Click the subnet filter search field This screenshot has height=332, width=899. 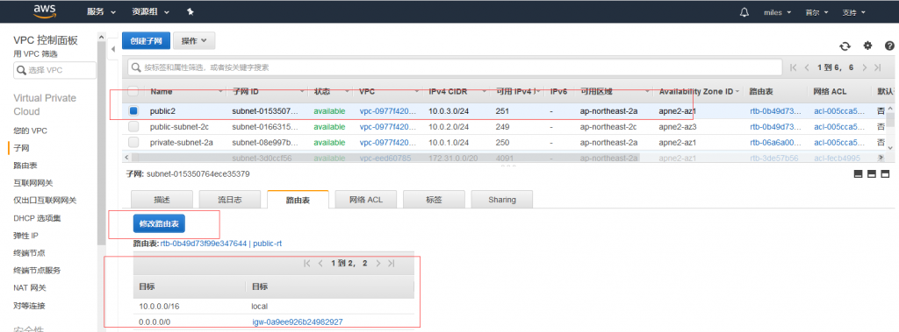tap(456, 67)
